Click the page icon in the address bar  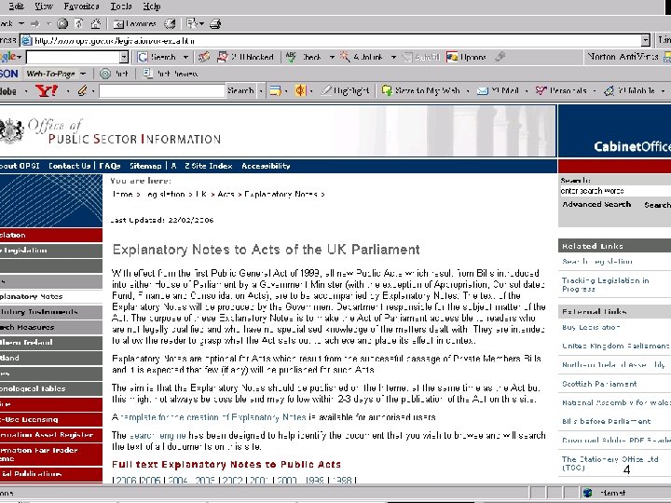pos(26,41)
